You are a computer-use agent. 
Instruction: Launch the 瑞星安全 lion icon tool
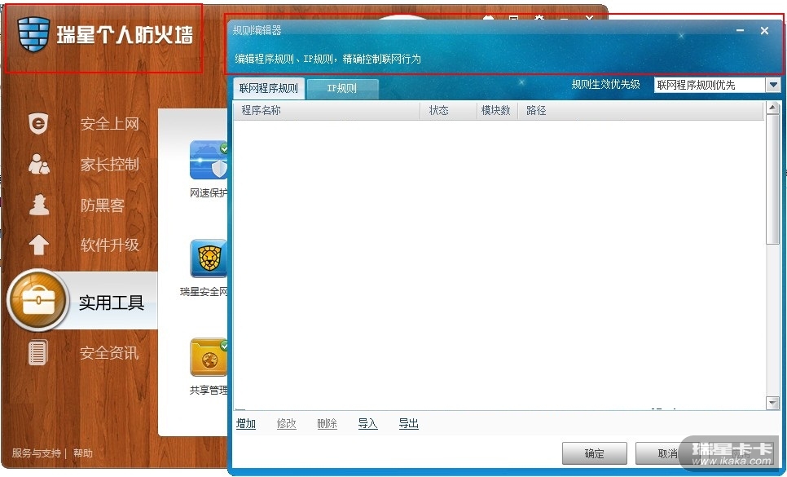coord(209,258)
